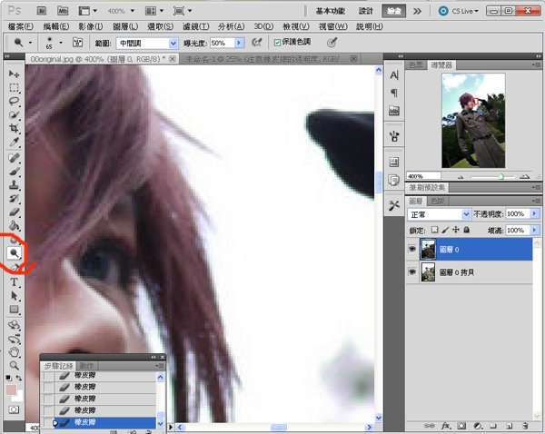The width and height of the screenshot is (545, 434).
Task: Select the Move tool
Action: tap(14, 74)
